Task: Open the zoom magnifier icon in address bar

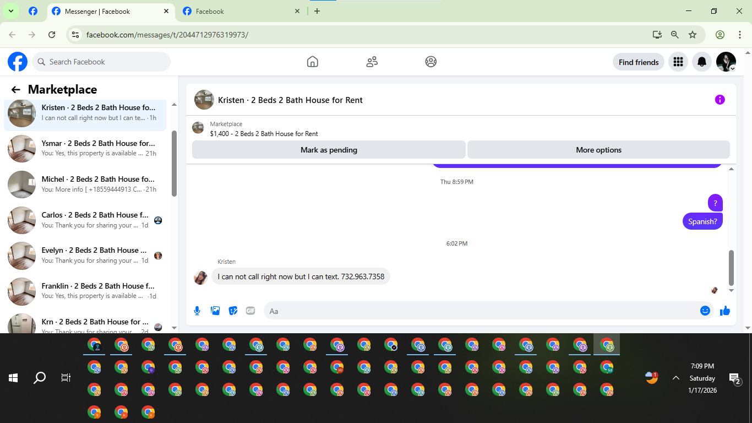Action: (x=675, y=35)
